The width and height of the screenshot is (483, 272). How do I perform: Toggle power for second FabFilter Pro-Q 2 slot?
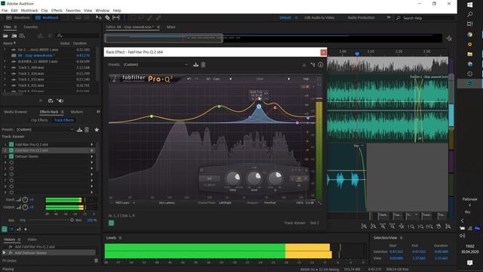[11, 150]
